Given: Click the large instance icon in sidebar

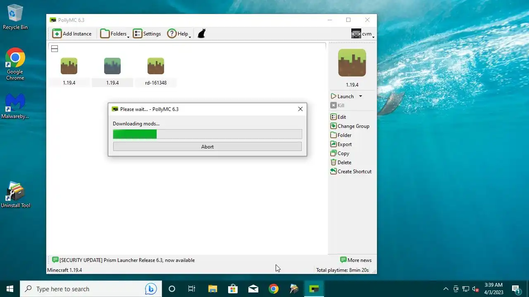Looking at the screenshot, I should pos(352,63).
